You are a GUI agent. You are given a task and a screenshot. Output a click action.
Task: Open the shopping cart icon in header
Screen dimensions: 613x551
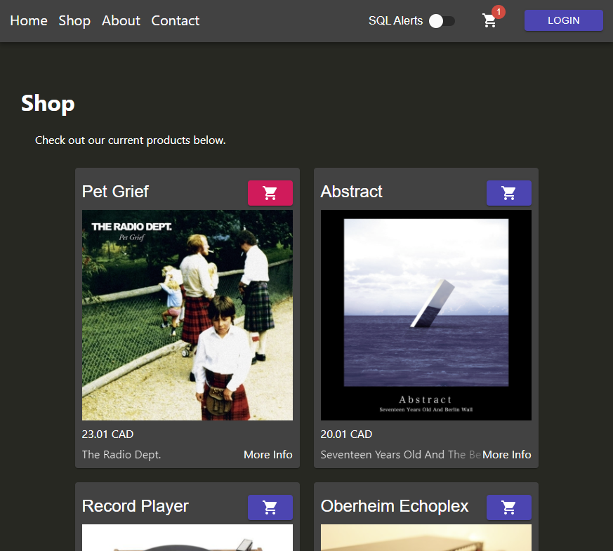point(489,21)
